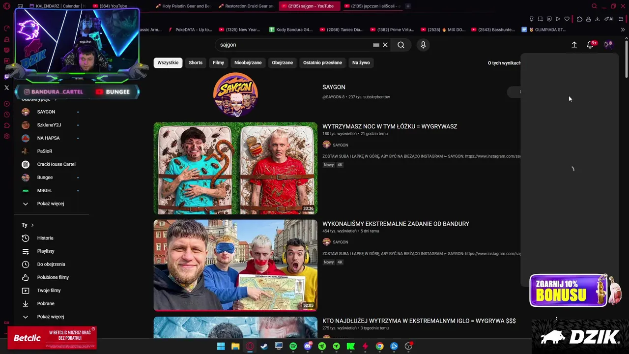
Task: Open the SAYGON channel avatar logo
Action: (x=235, y=95)
